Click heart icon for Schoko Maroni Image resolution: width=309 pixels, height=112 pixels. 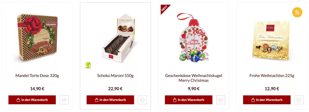tap(142, 100)
